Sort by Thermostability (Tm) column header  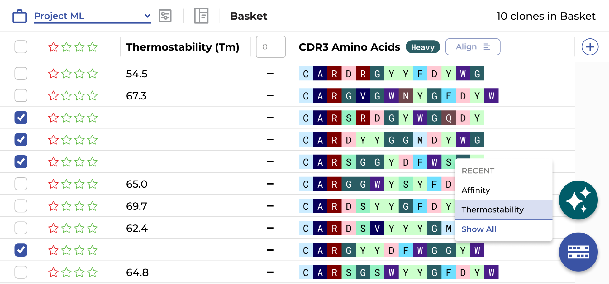pyautogui.click(x=183, y=47)
